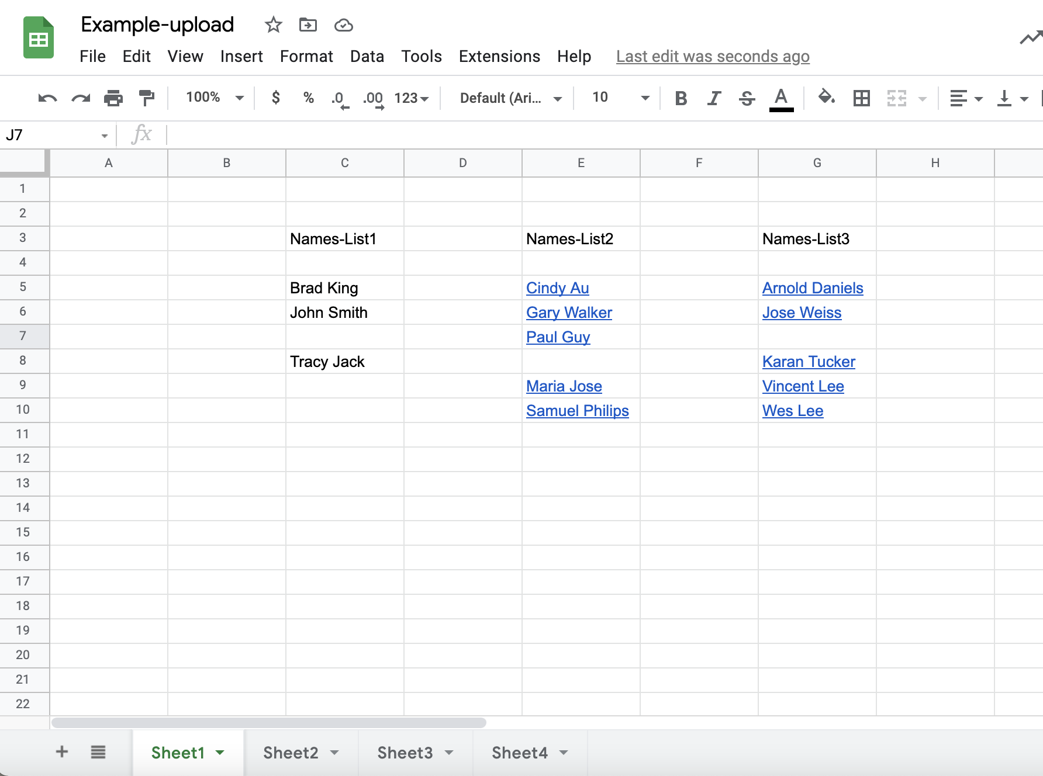Add a new sheet with plus button
This screenshot has width=1043, height=776.
(x=62, y=751)
